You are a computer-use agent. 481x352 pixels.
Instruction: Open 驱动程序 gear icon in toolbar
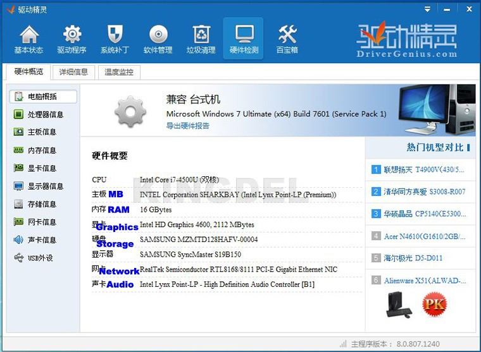pyautogui.click(x=72, y=39)
